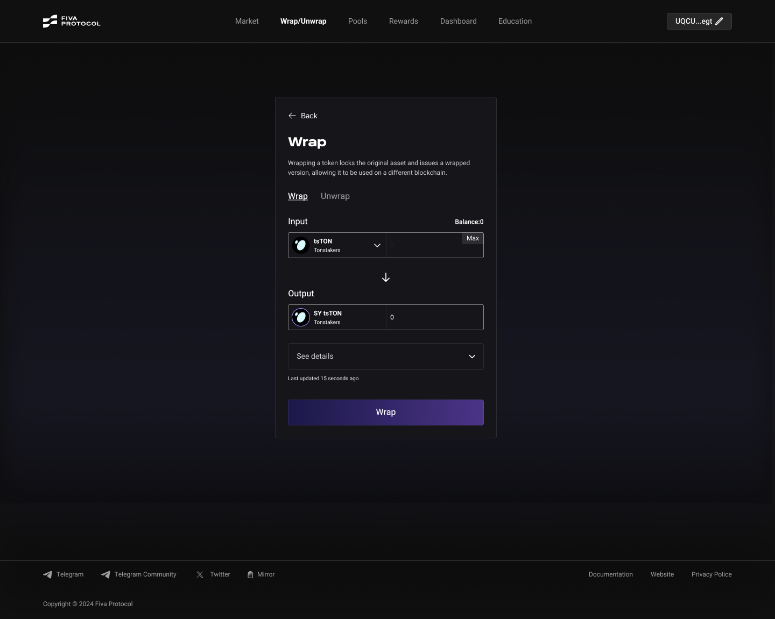Open the Documentation link
This screenshot has width=775, height=619.
click(x=610, y=574)
